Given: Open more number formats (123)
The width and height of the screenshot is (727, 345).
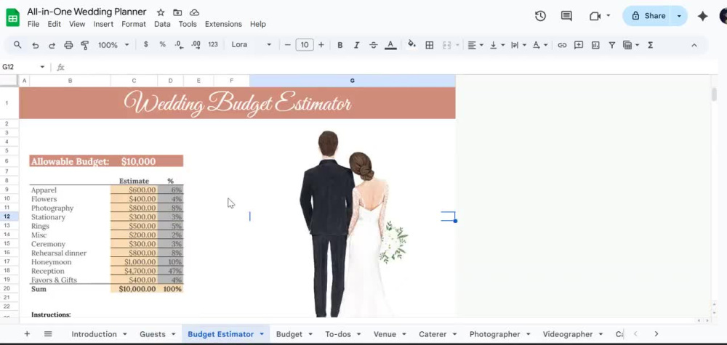Looking at the screenshot, I should click(213, 44).
